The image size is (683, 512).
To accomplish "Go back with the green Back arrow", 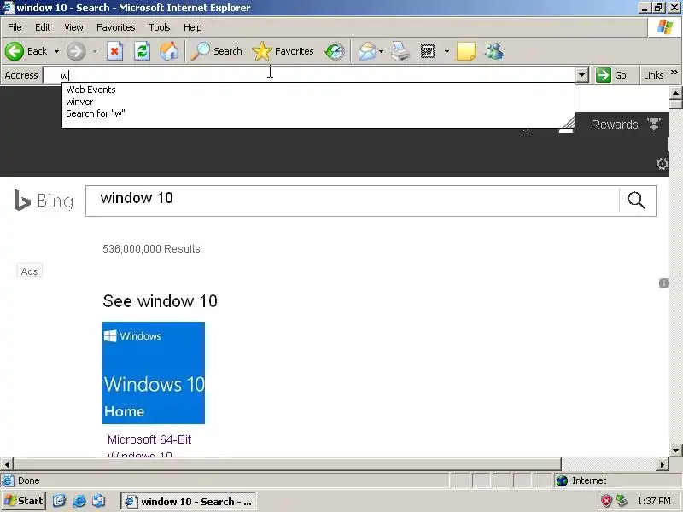I will coord(26,51).
